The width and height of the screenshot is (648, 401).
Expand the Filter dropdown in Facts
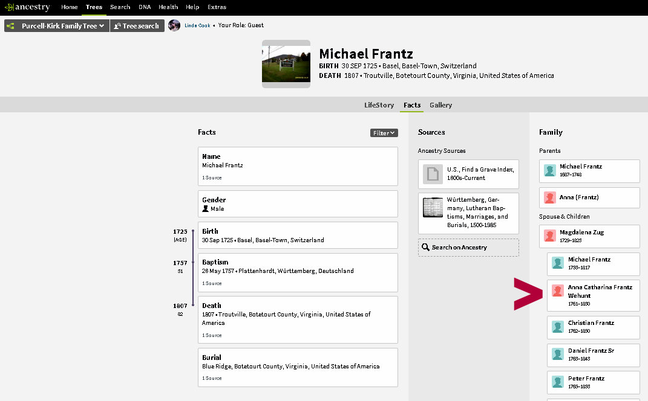coord(384,133)
